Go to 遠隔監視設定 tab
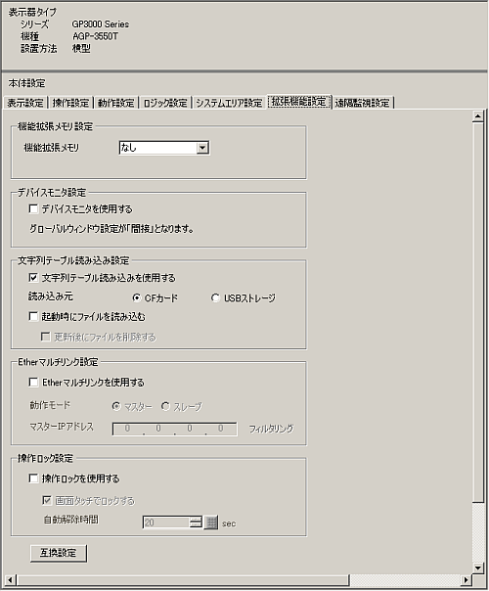The width and height of the screenshot is (489, 591). click(363, 103)
